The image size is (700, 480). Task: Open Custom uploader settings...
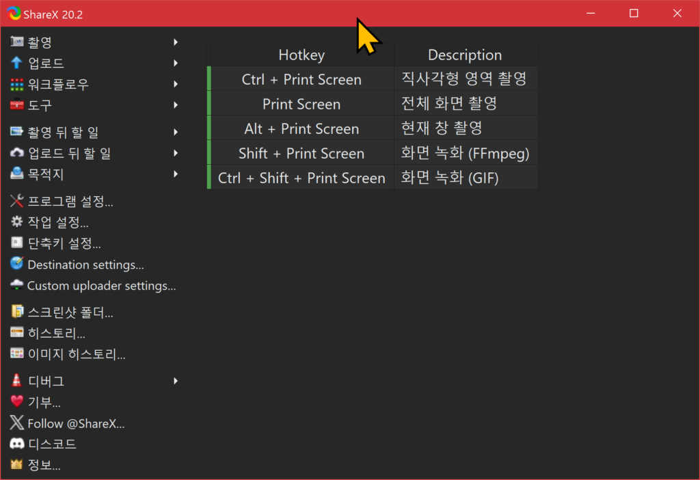(x=94, y=285)
